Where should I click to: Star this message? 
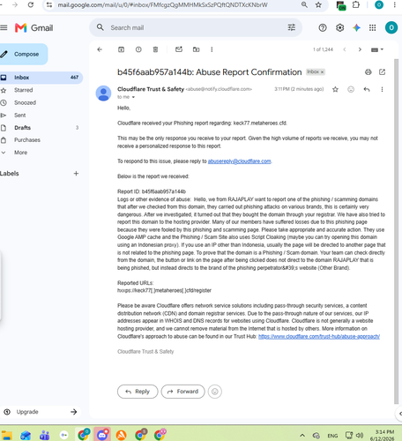point(335,89)
